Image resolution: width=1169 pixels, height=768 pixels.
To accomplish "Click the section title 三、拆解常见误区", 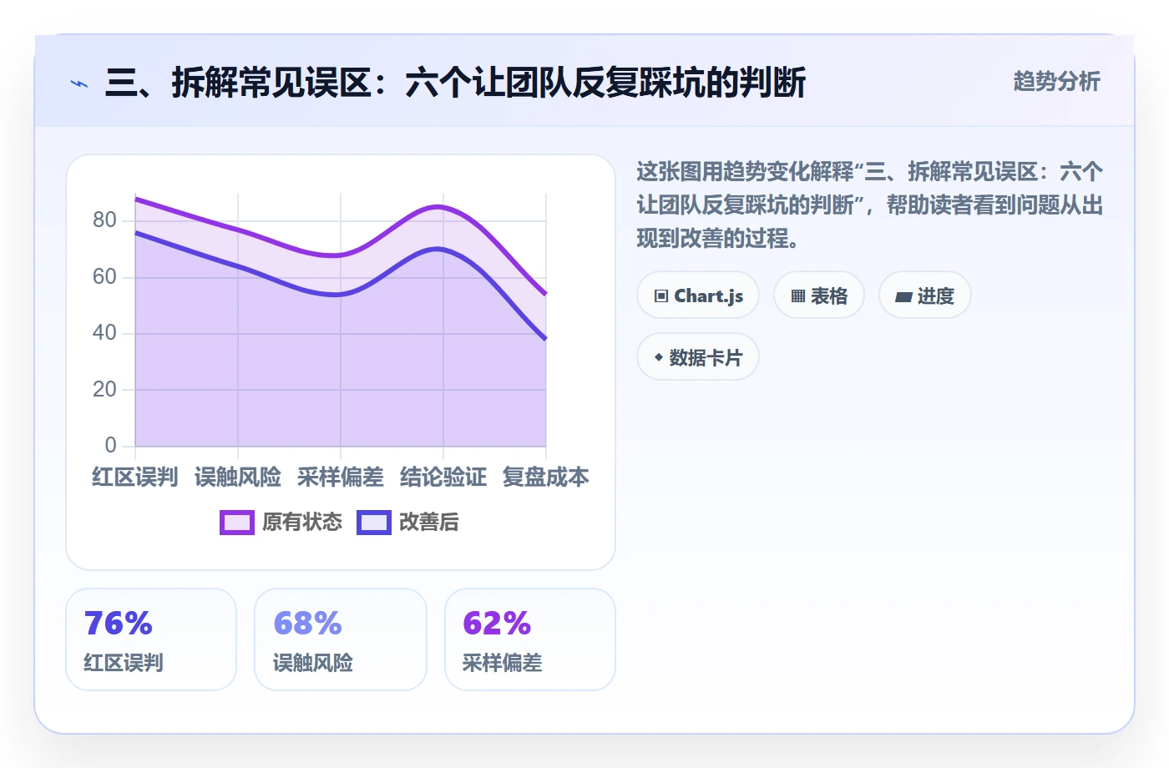I will pyautogui.click(x=455, y=83).
